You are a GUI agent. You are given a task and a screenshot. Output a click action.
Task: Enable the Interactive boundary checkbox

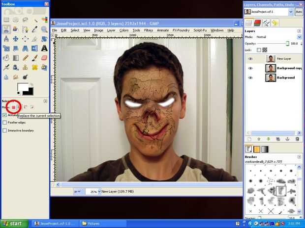(4, 130)
